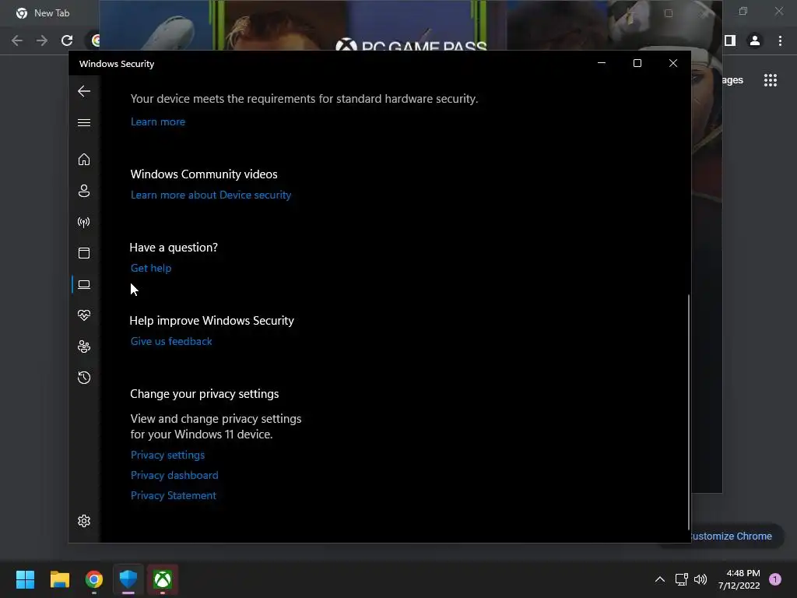Open App & browser control icon
Image resolution: width=797 pixels, height=598 pixels.
(x=84, y=253)
